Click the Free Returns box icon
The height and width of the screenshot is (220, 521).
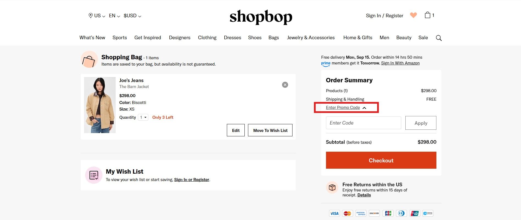(x=332, y=187)
